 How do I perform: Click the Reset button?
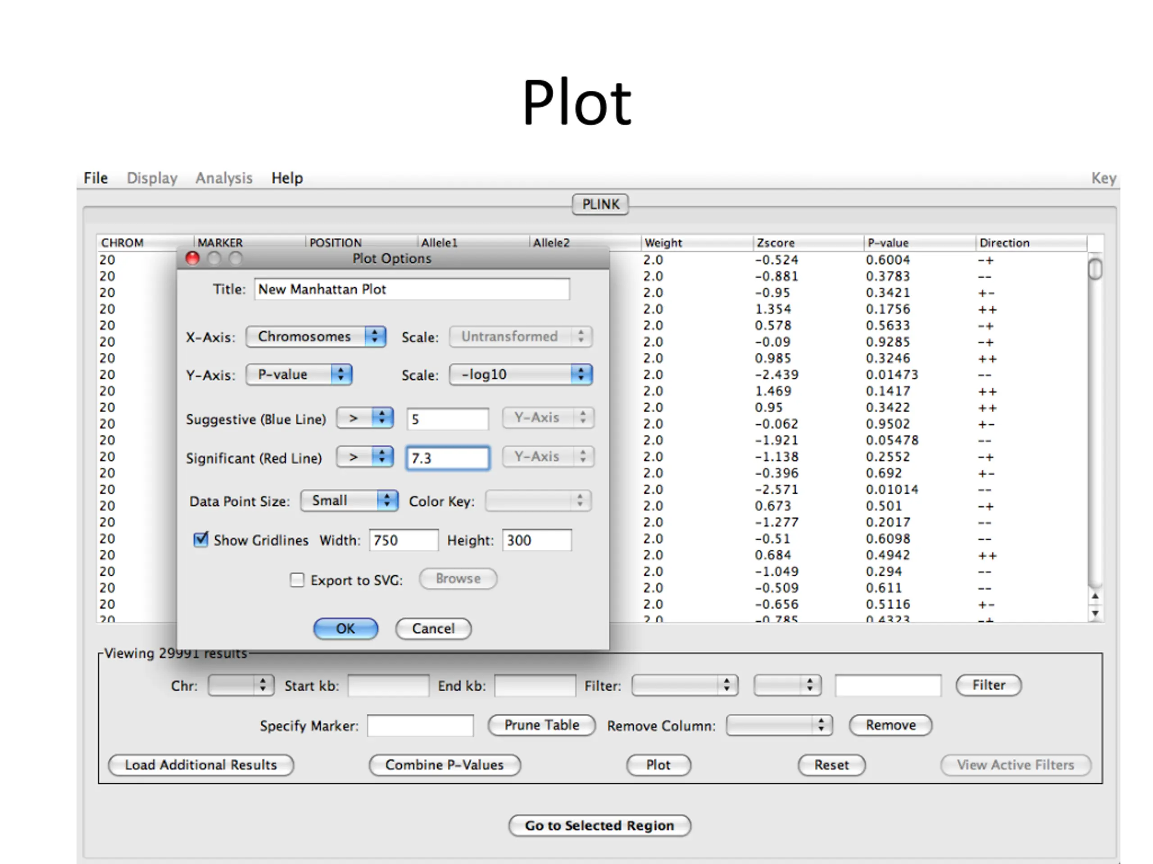point(832,765)
